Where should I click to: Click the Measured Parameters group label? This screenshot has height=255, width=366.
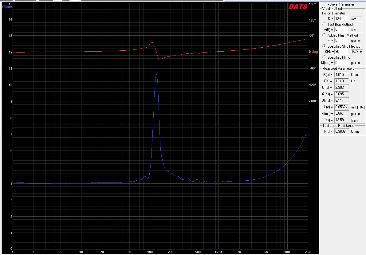(338, 69)
